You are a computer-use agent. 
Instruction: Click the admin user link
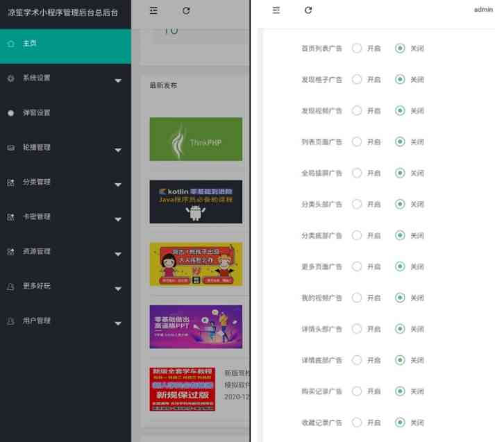click(x=483, y=10)
